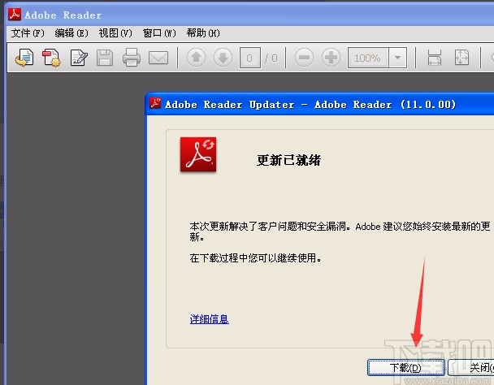This screenshot has width=494, height=385.
Task: Click the updater dialog title text
Action: pyautogui.click(x=310, y=104)
